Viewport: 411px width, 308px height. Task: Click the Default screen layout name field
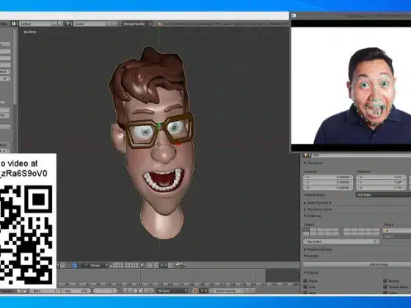coord(35,23)
